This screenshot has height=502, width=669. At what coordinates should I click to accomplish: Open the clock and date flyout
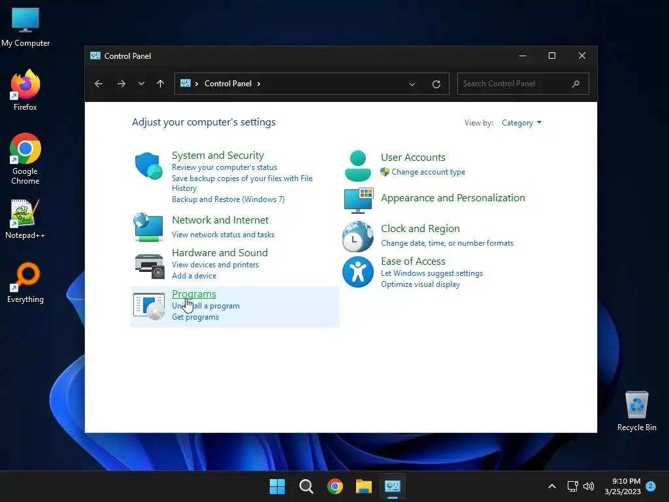(x=623, y=486)
